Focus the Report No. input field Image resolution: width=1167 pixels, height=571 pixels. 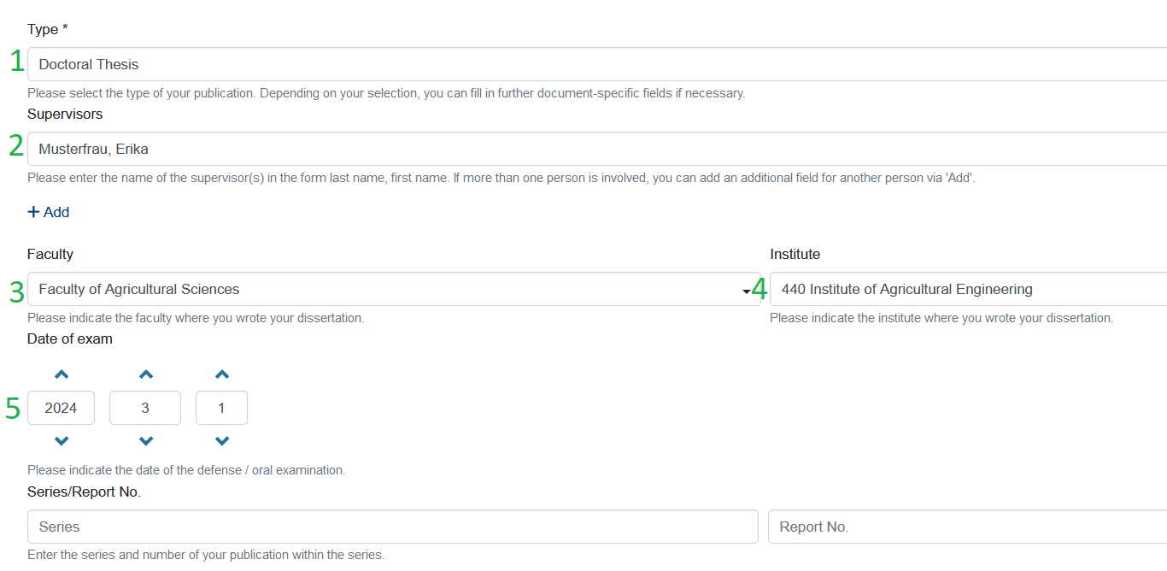point(967,527)
